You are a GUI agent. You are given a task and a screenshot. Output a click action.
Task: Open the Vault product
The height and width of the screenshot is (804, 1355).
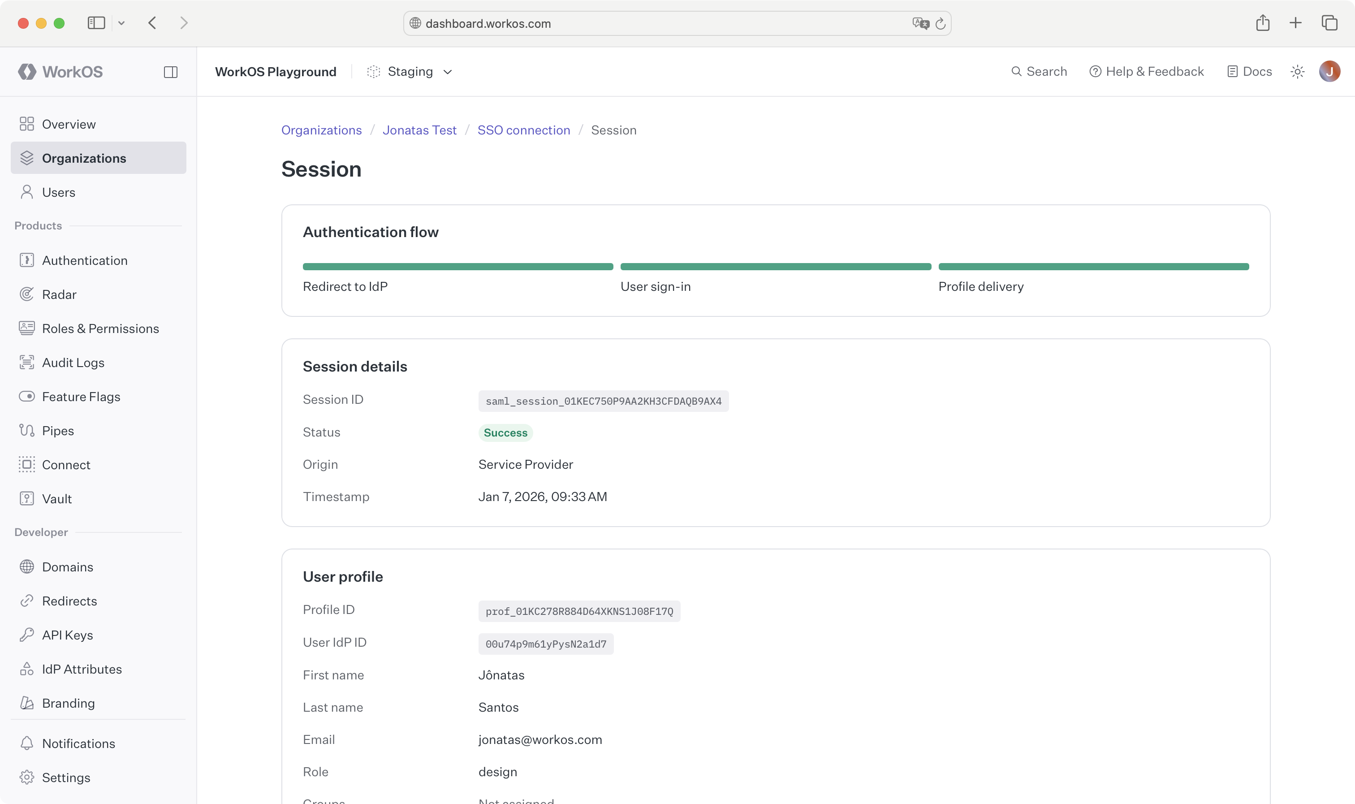(57, 498)
